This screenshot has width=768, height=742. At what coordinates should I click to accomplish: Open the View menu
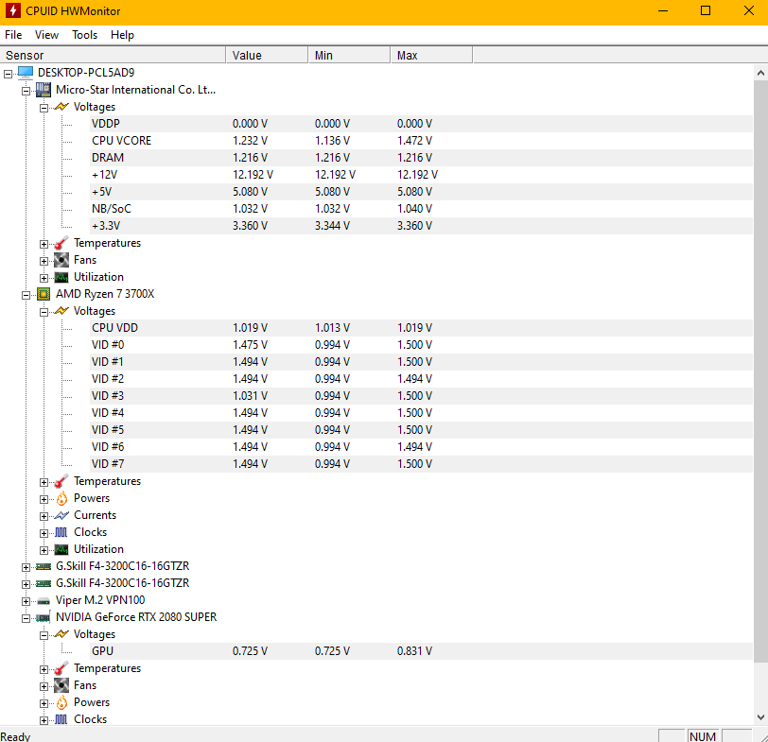click(46, 35)
